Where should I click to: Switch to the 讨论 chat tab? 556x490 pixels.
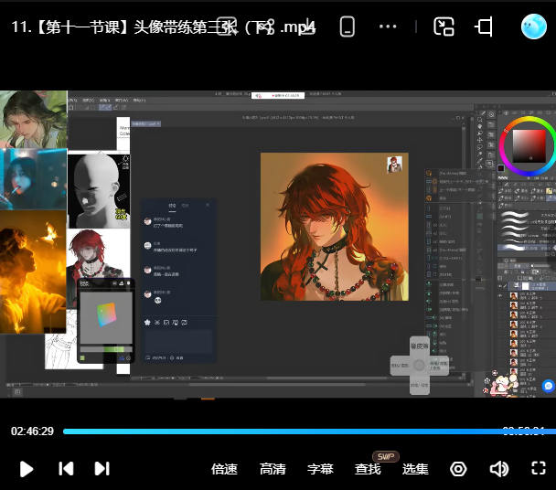[172, 206]
